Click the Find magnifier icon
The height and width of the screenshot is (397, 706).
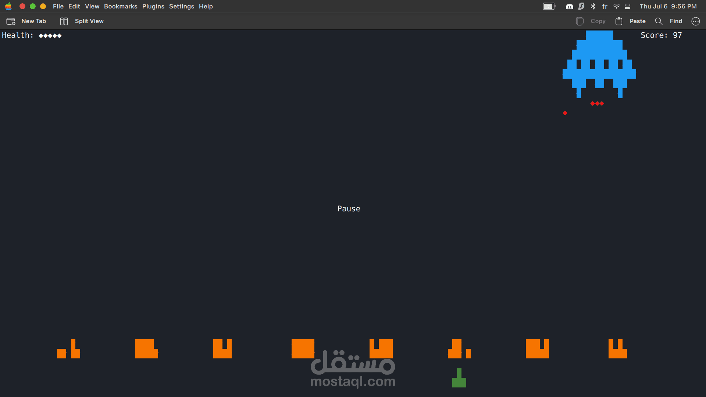pos(659,21)
